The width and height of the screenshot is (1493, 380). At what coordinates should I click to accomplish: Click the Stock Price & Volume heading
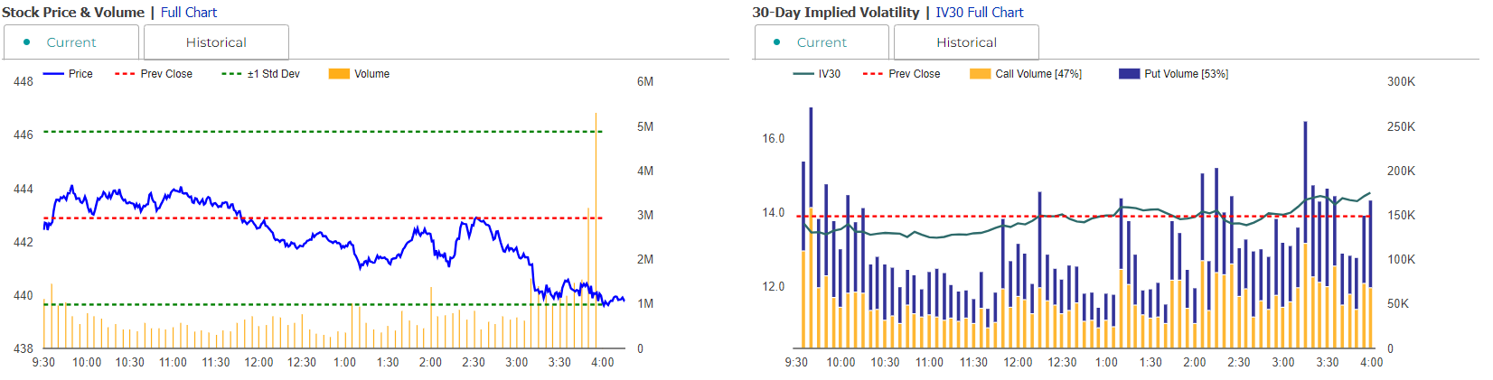click(x=73, y=13)
